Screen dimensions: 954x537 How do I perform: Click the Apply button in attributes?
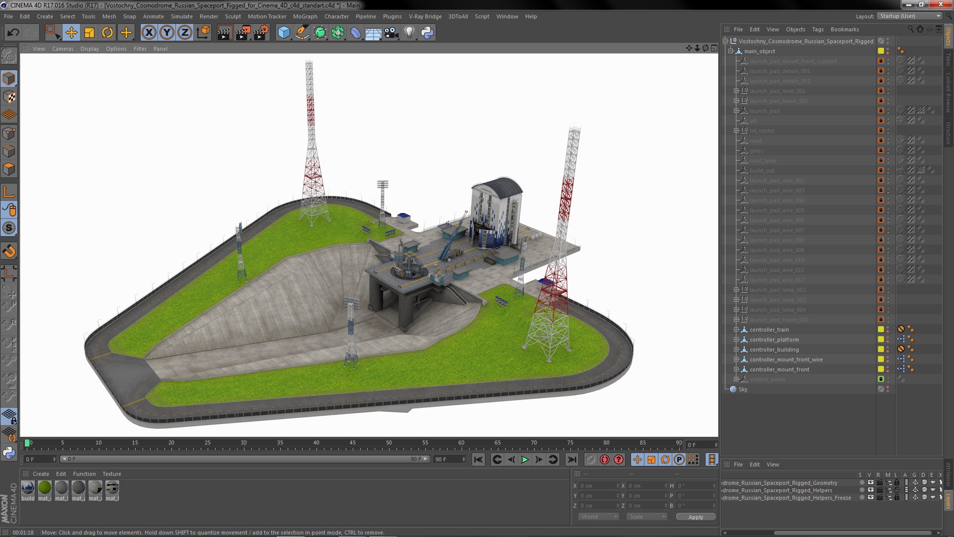pyautogui.click(x=695, y=517)
